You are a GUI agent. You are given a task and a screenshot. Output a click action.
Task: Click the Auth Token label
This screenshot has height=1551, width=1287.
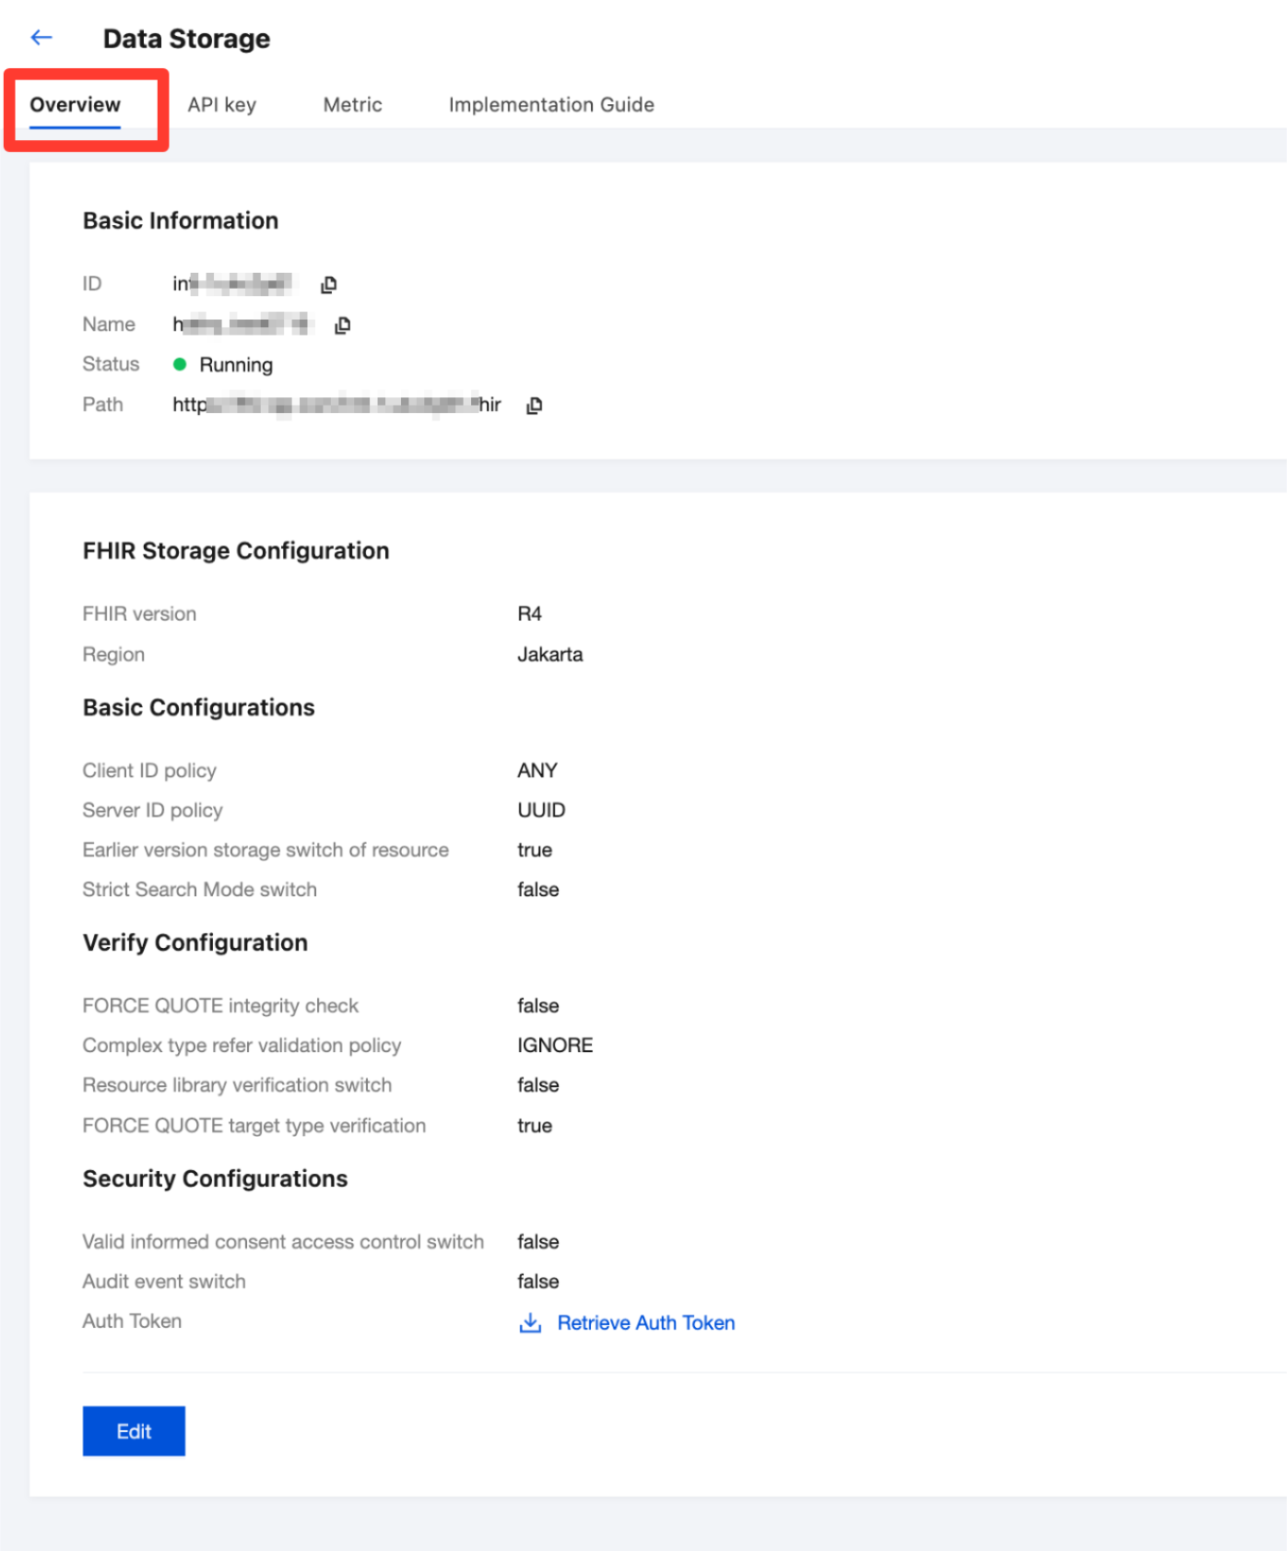[x=132, y=1321]
